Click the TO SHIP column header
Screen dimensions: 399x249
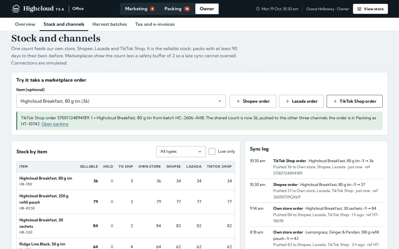[x=126, y=167]
